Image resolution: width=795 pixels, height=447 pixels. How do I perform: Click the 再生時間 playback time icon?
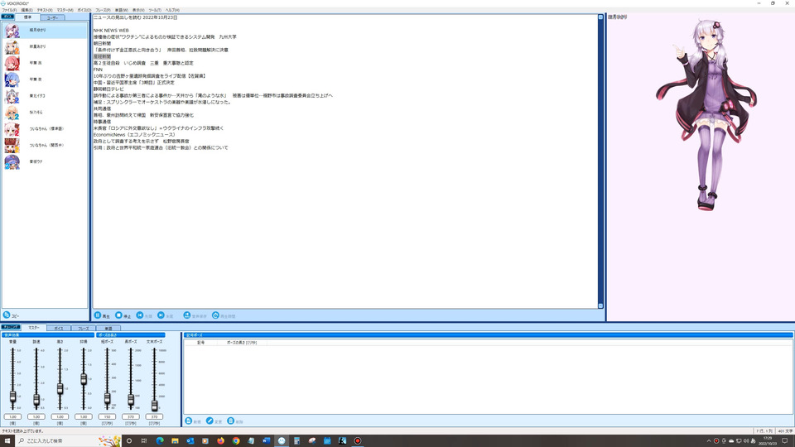[215, 315]
